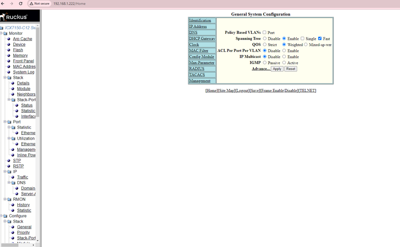Collapse the Stack-Port tree node
This screenshot has height=247, width=400.
click(x=9, y=100)
